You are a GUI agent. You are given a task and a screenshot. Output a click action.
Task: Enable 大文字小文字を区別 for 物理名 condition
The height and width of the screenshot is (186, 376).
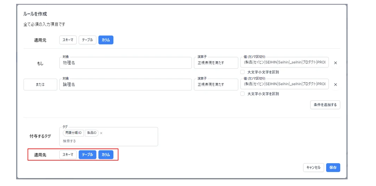pyautogui.click(x=242, y=72)
